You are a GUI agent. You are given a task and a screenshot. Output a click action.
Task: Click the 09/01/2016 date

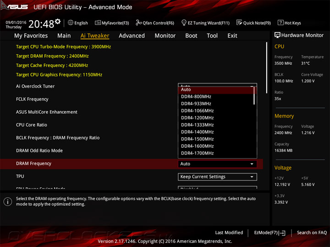pyautogui.click(x=16, y=22)
